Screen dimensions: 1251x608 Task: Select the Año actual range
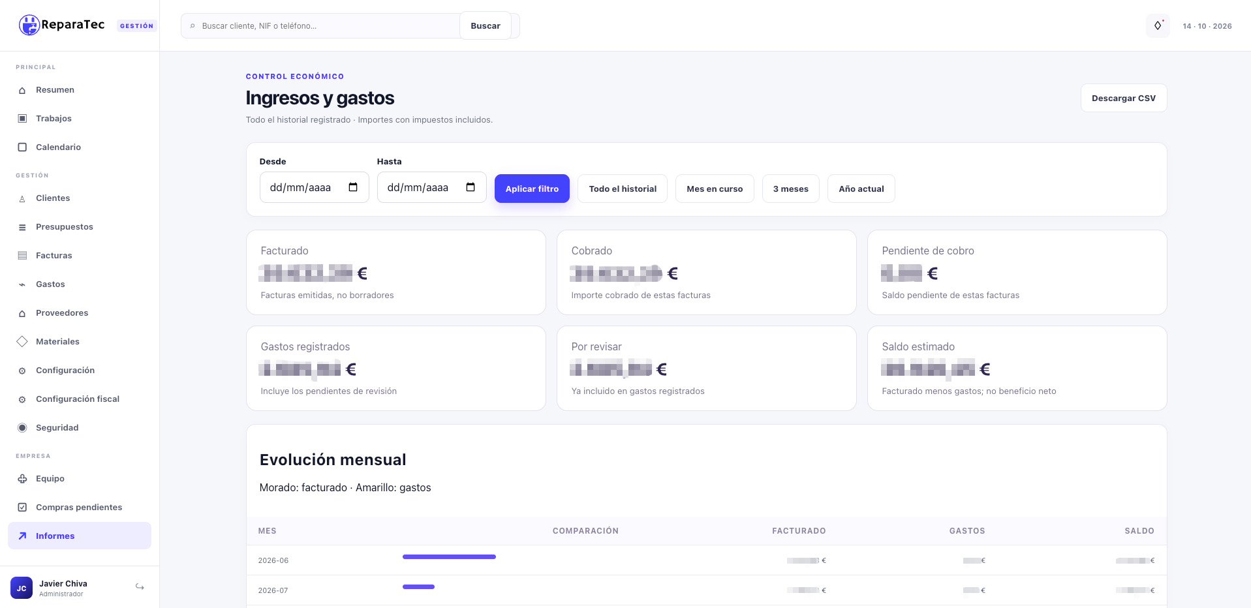click(861, 189)
